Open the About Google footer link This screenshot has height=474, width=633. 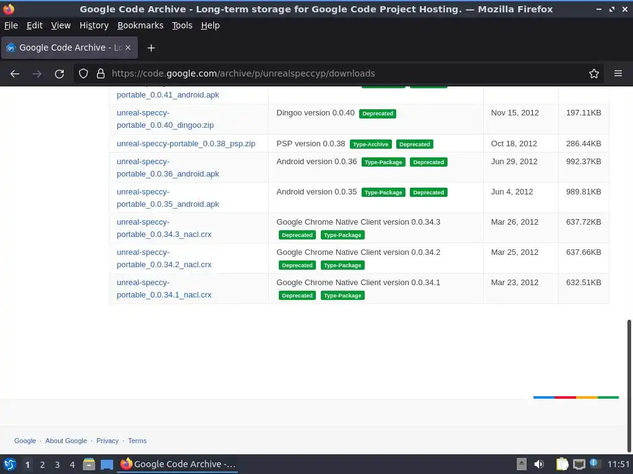click(x=66, y=441)
